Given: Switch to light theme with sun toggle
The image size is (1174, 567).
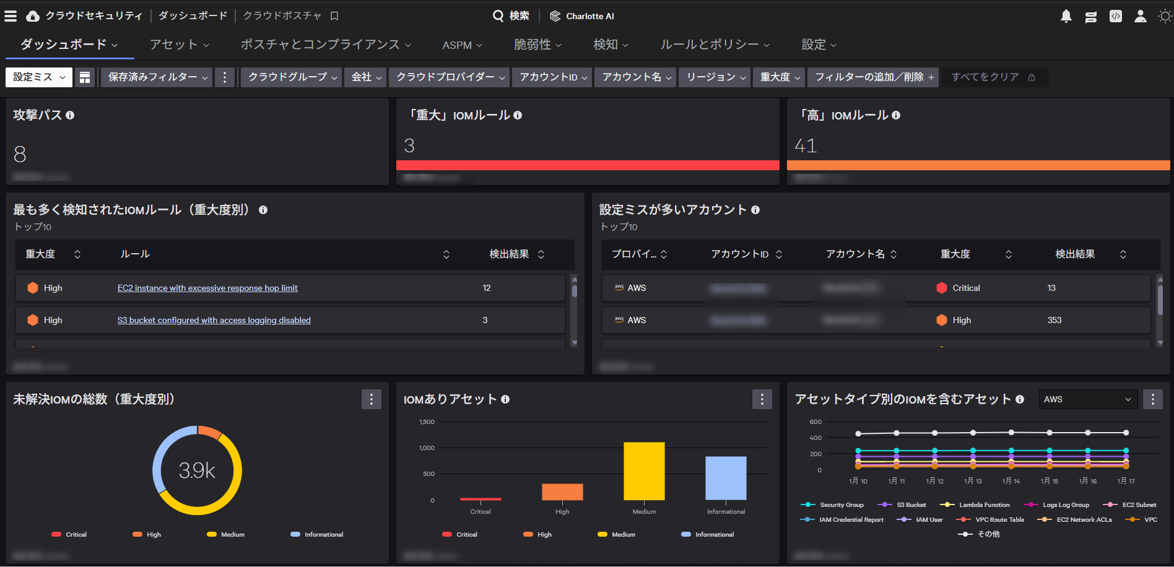Looking at the screenshot, I should point(1165,16).
